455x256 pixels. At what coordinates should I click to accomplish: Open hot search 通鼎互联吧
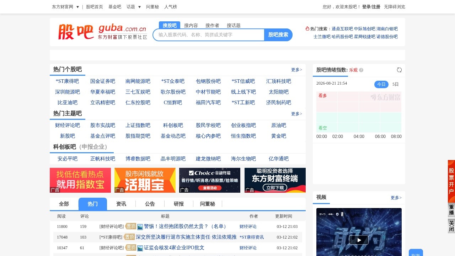click(x=342, y=29)
